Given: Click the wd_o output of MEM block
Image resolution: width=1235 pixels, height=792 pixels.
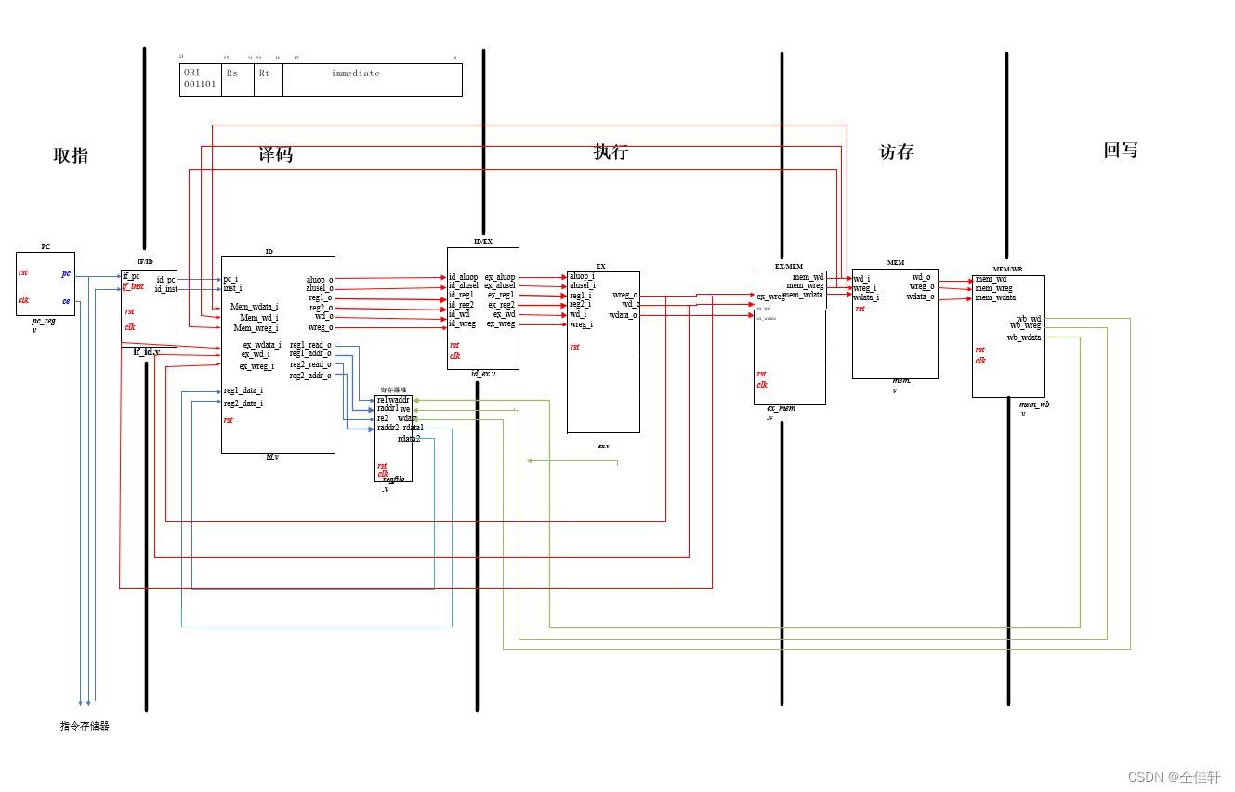Looking at the screenshot, I should tap(921, 277).
